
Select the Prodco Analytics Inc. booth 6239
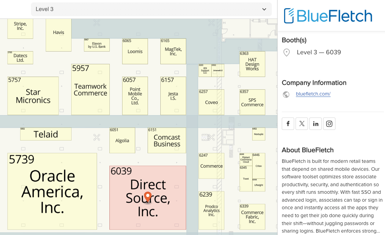click(211, 211)
